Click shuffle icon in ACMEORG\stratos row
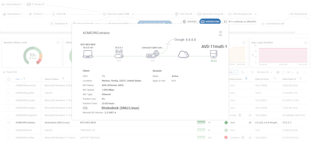This screenshot has height=141, width=312. pyautogui.click(x=250, y=123)
